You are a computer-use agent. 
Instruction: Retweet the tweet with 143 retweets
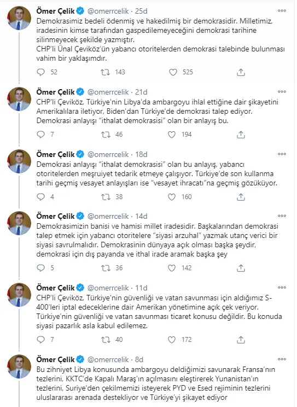(x=106, y=72)
